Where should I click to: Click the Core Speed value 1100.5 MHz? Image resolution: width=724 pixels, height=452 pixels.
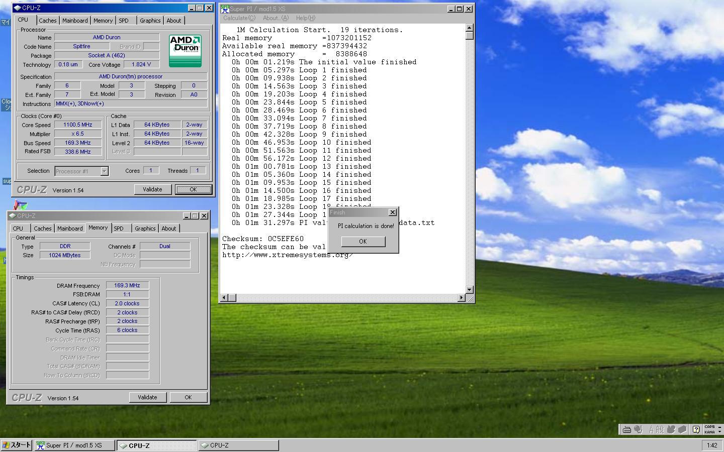78,125
